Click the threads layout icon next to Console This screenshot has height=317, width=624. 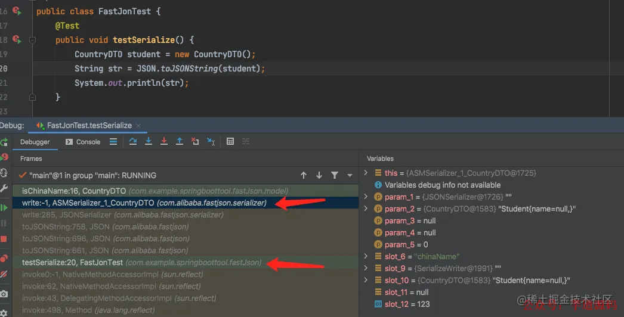[x=113, y=142]
